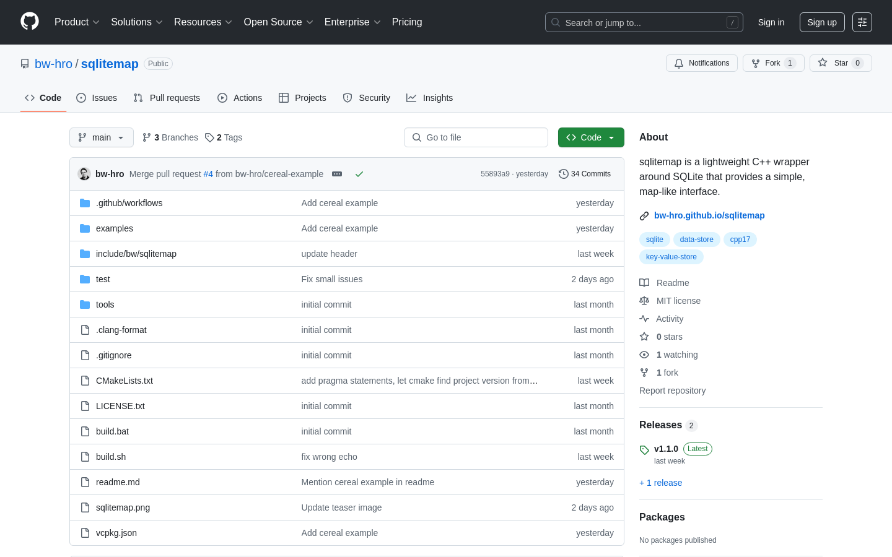
Task: Click the Readme book icon
Action: tap(644, 283)
